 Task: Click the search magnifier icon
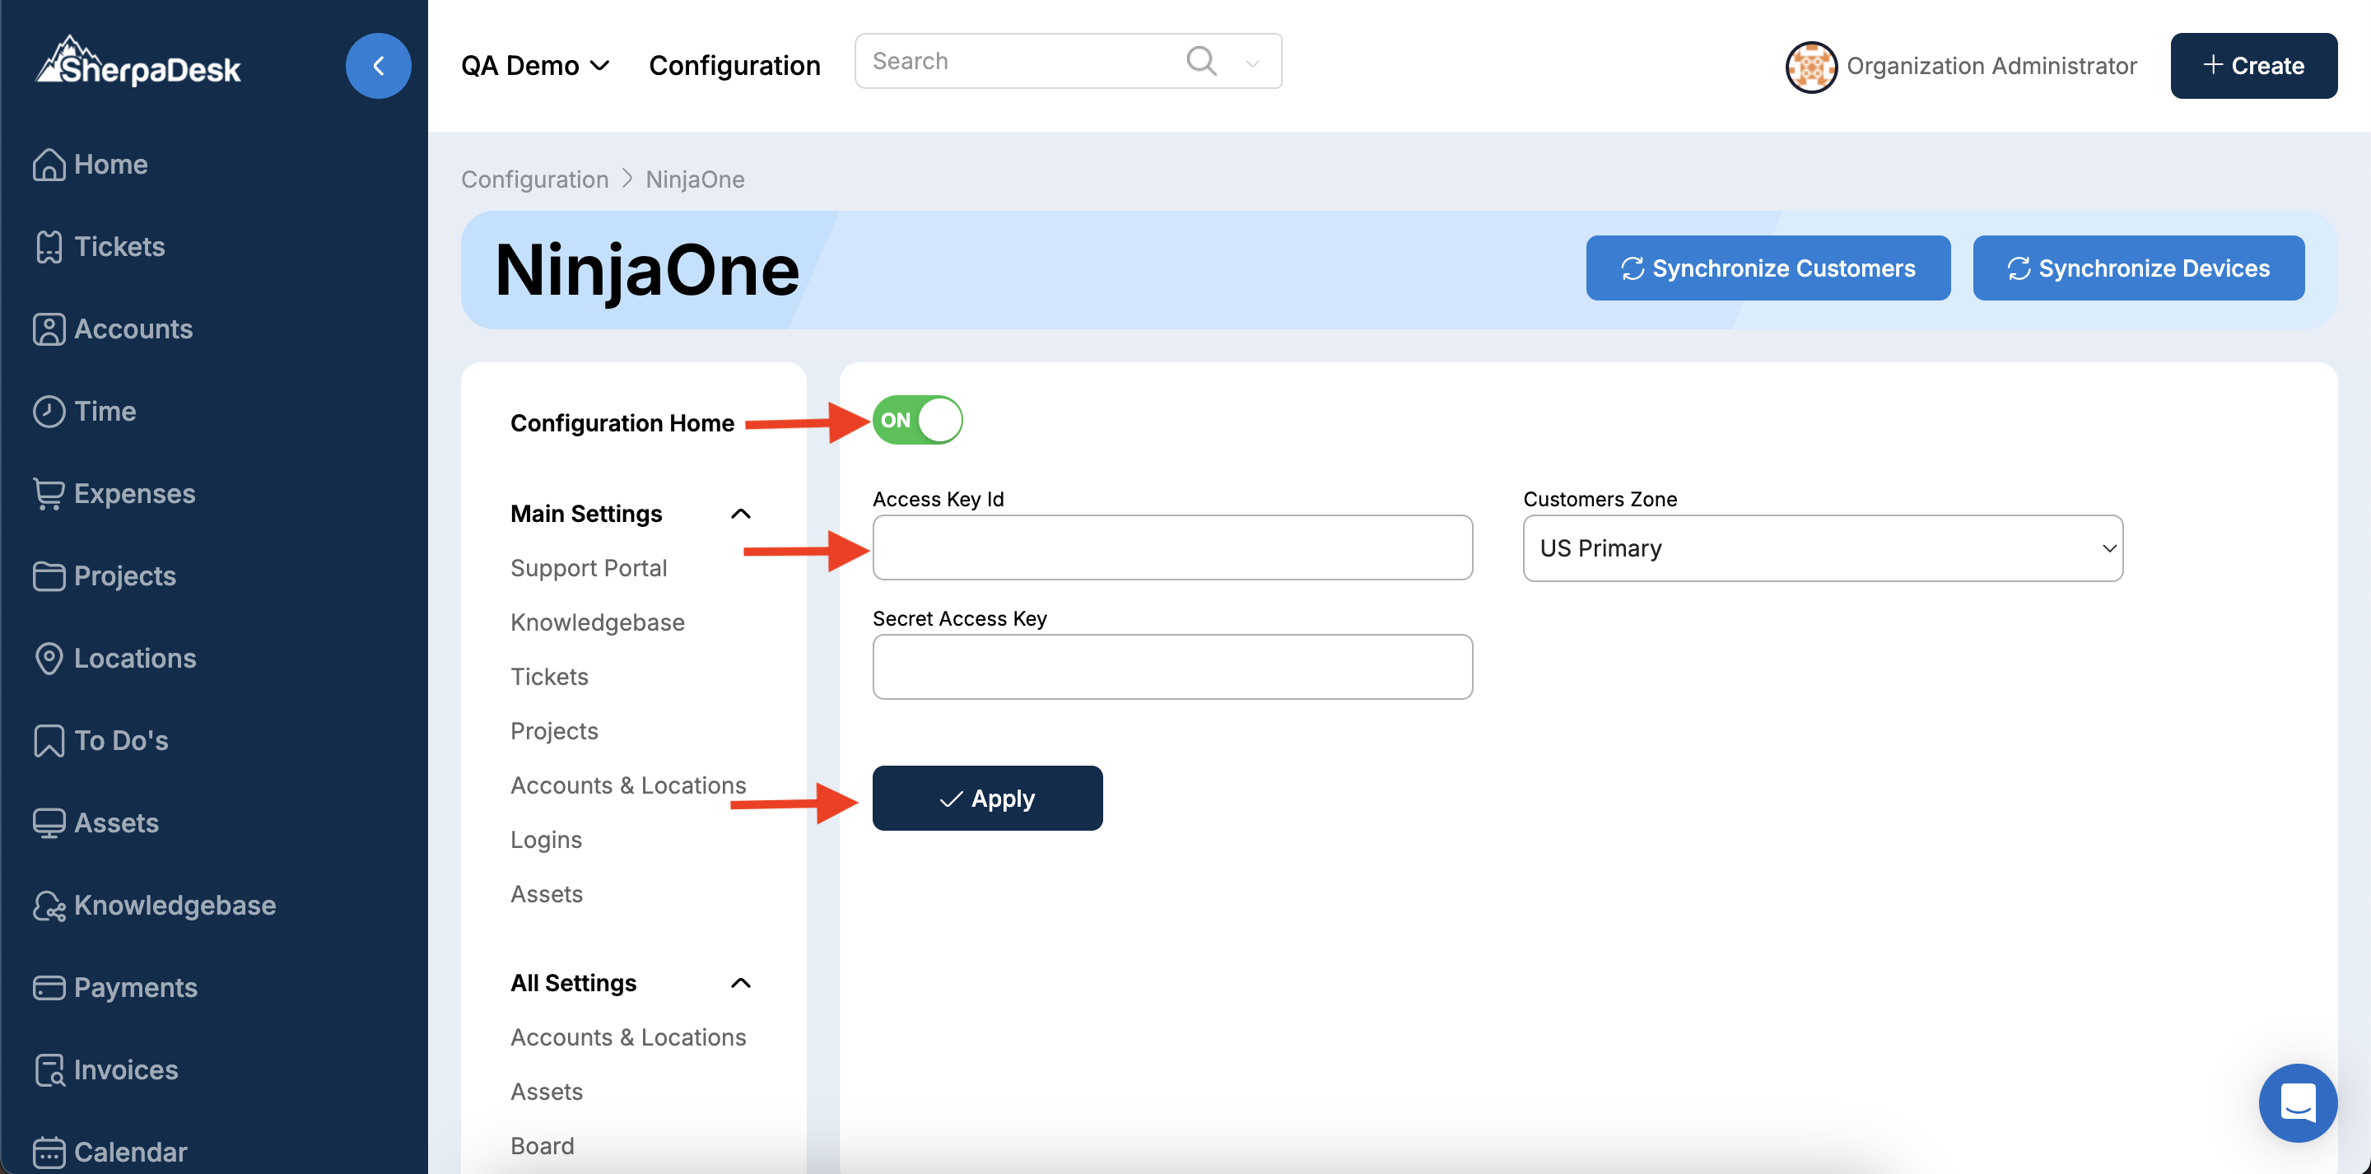pyautogui.click(x=1201, y=61)
